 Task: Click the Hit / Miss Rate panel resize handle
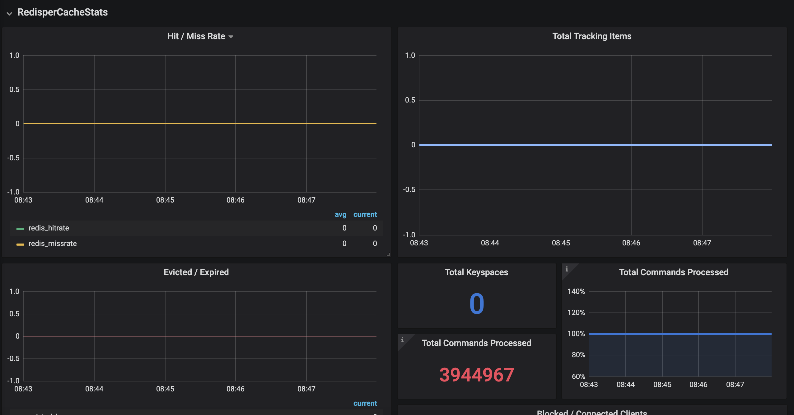(389, 254)
